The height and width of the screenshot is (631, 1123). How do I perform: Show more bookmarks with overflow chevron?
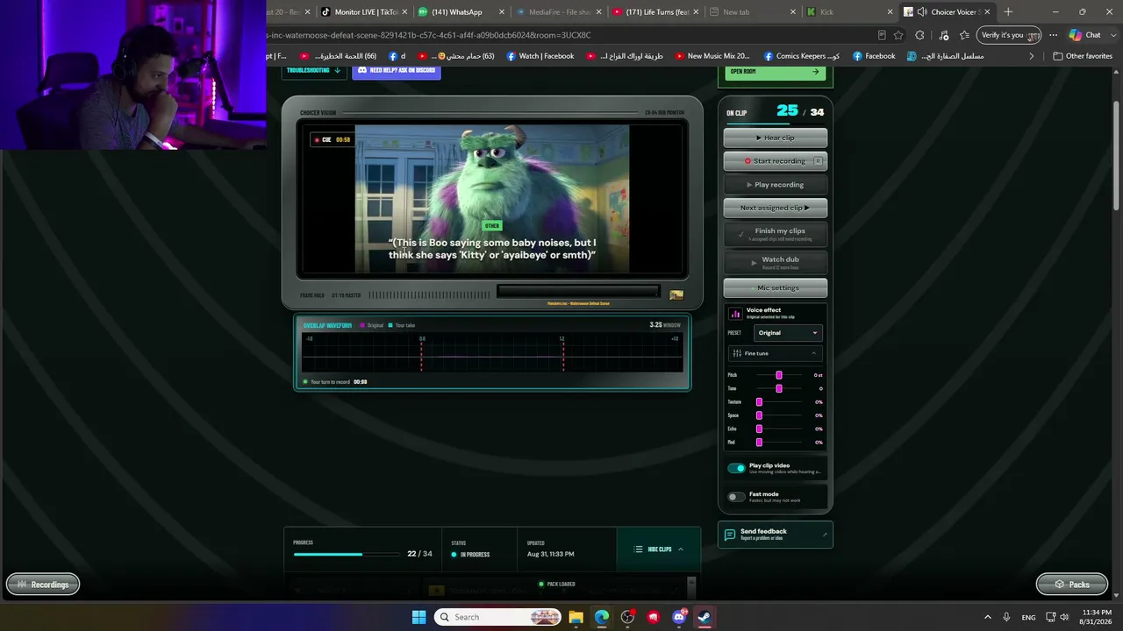point(1032,56)
